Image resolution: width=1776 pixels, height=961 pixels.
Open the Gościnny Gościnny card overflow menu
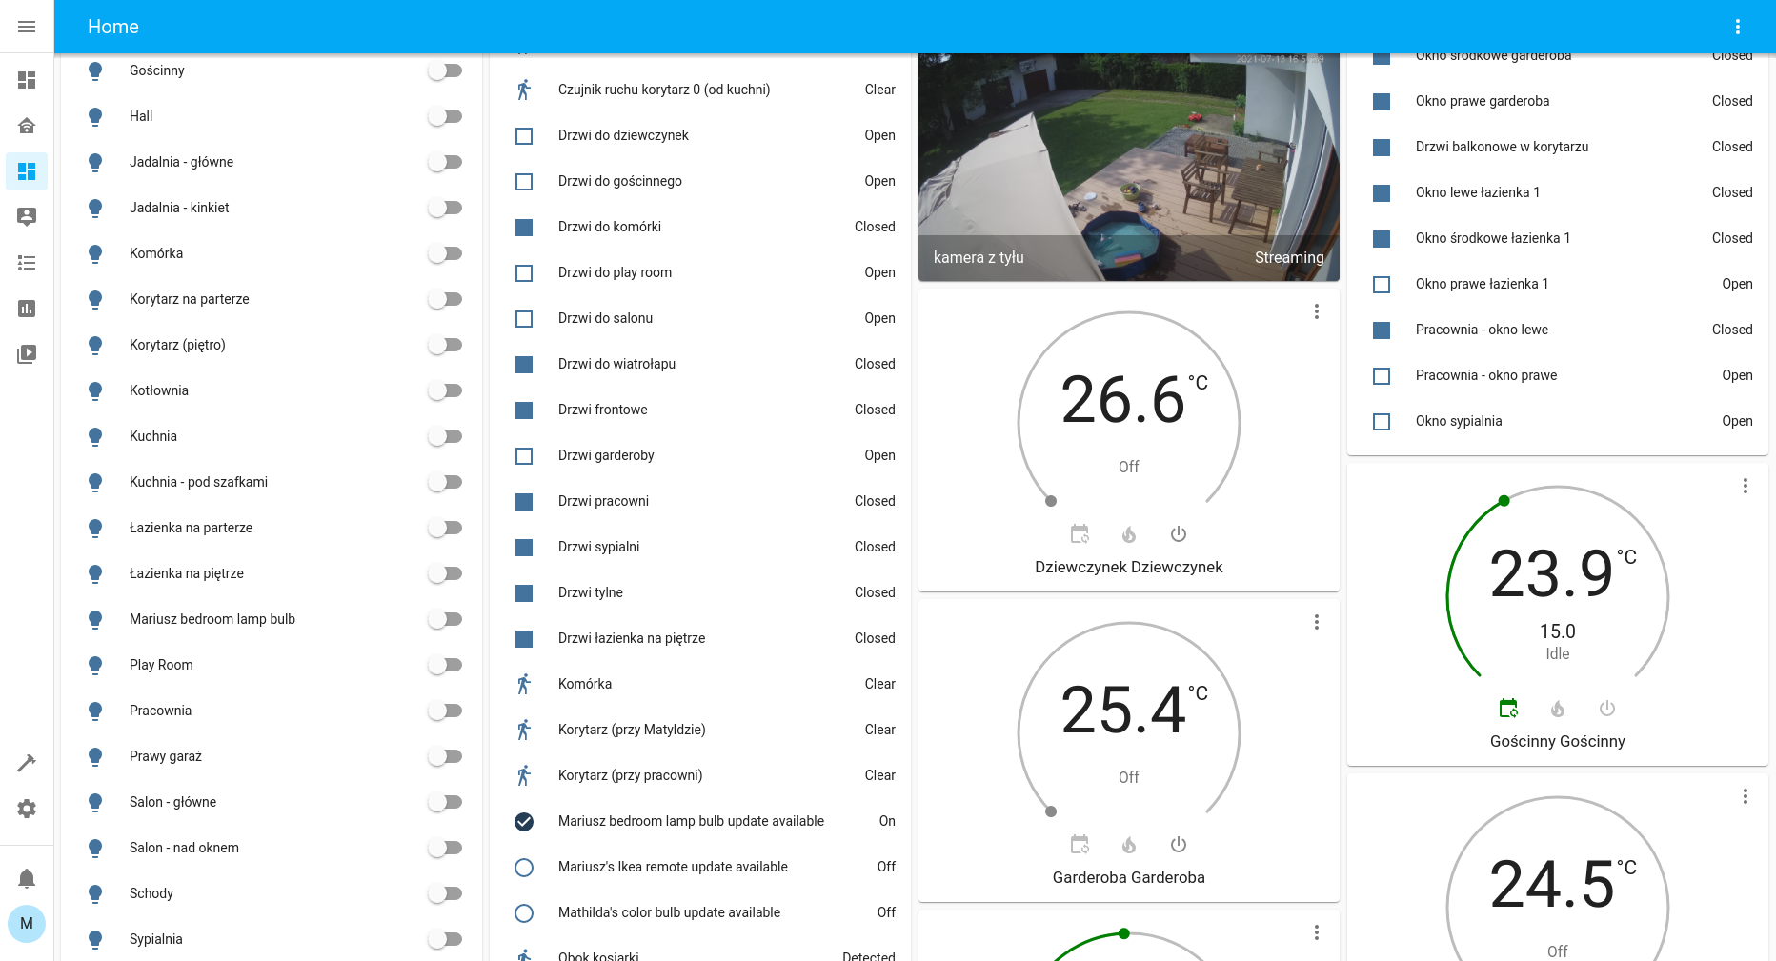click(1746, 486)
